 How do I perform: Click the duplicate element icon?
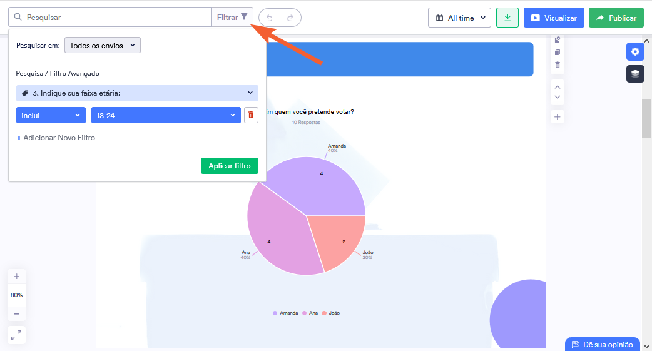click(557, 53)
